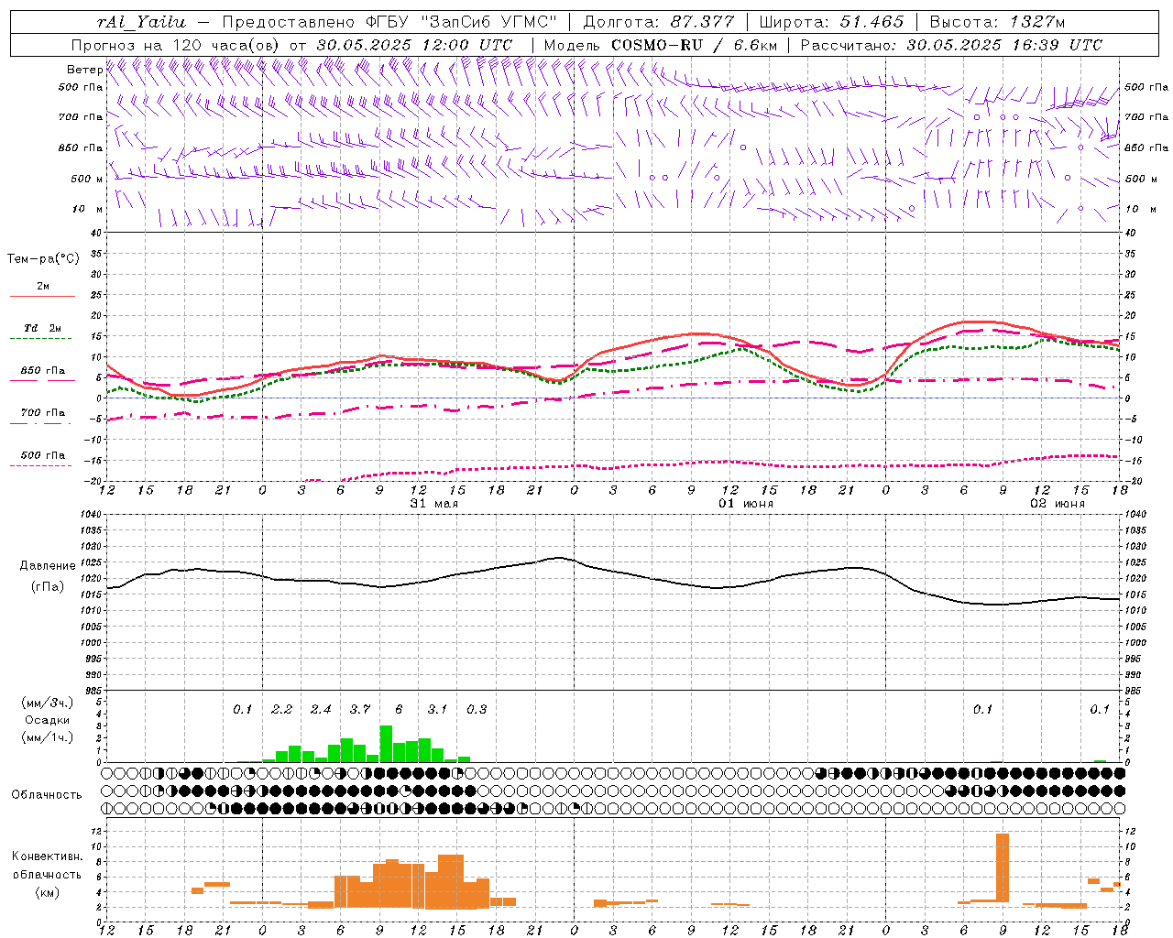
Task: Click the Ветер panel label
Action: 84,70
